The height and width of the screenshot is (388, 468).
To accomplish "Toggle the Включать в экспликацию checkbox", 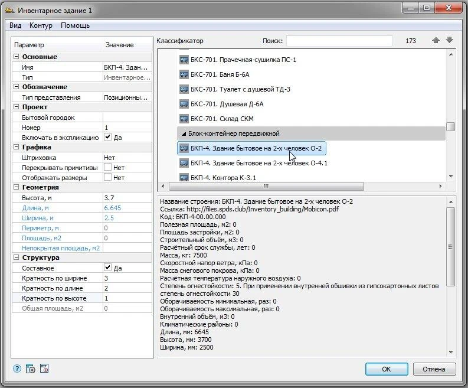I will (x=107, y=137).
